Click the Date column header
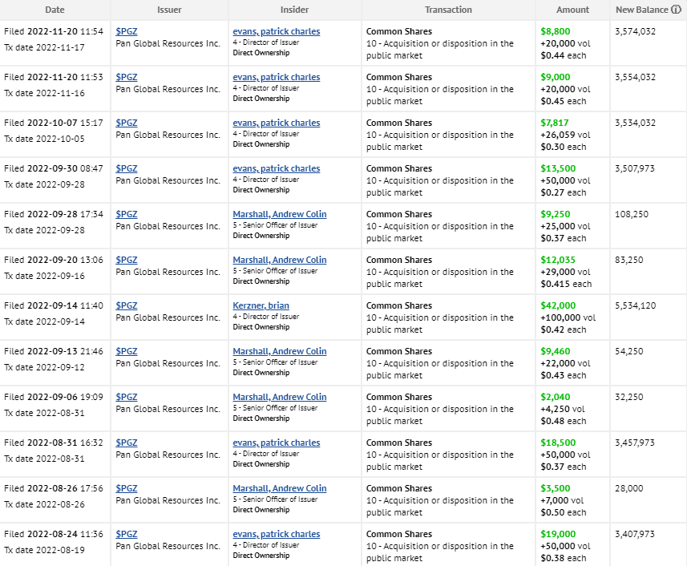The height and width of the screenshot is (566, 687). (x=55, y=10)
